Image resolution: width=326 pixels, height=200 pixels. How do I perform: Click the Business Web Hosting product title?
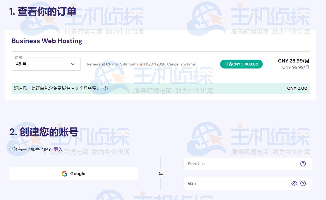click(x=47, y=41)
